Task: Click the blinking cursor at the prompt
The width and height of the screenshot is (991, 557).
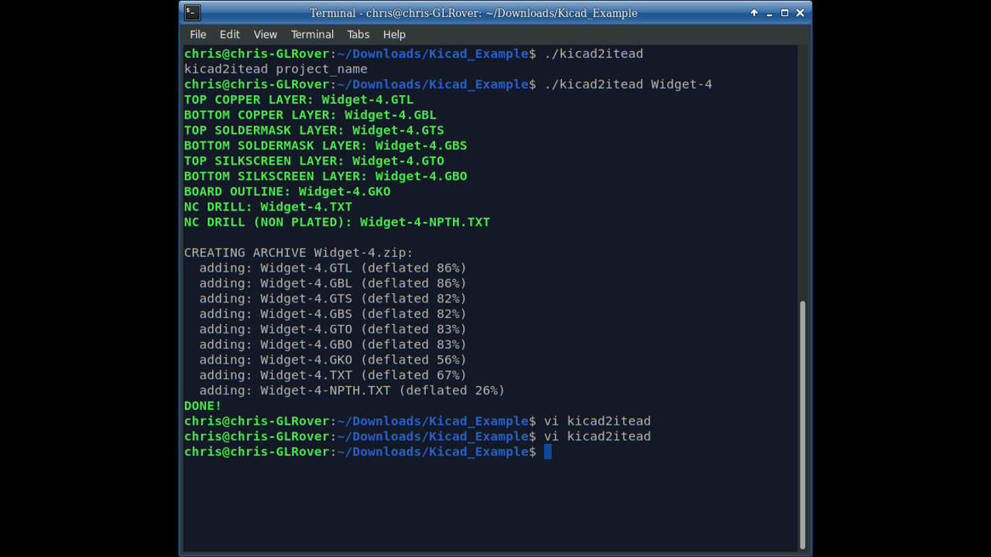Action: pyautogui.click(x=547, y=452)
